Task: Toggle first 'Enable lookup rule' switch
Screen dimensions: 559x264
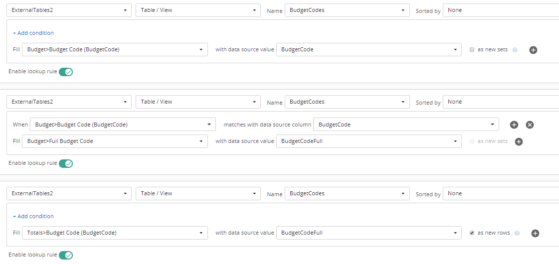Action: pos(66,72)
